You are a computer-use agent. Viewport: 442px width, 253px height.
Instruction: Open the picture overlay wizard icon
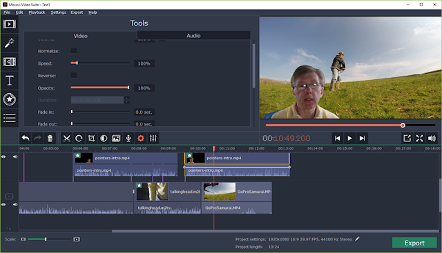(116, 138)
